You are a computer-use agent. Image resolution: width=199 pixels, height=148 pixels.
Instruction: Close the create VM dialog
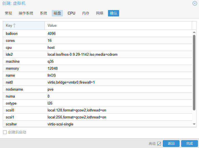point(195,3)
